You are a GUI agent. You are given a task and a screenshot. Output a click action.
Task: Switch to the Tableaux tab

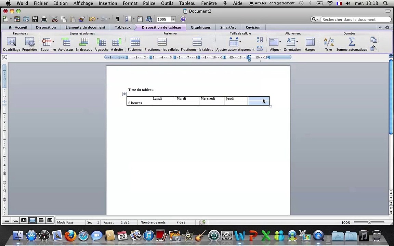[x=123, y=27]
